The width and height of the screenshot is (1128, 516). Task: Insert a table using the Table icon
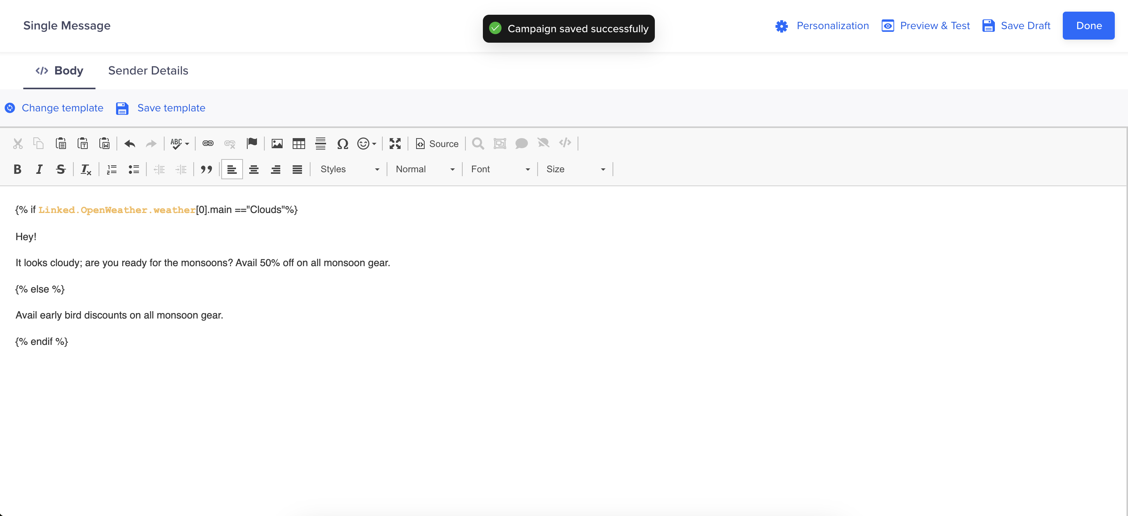pos(298,144)
